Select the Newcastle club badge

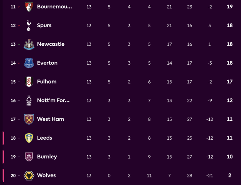(x=29, y=44)
